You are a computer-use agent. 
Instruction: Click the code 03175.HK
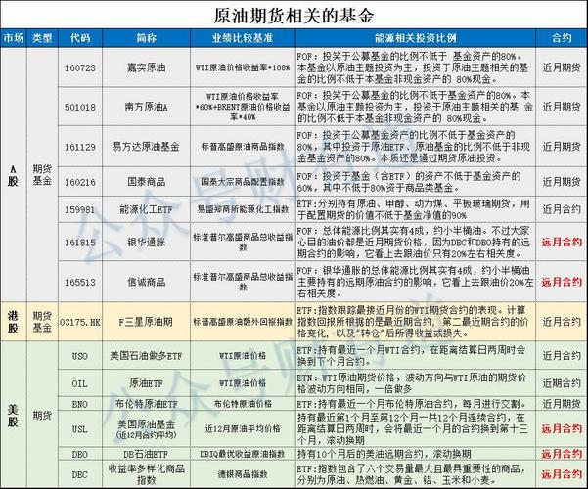[80, 322]
